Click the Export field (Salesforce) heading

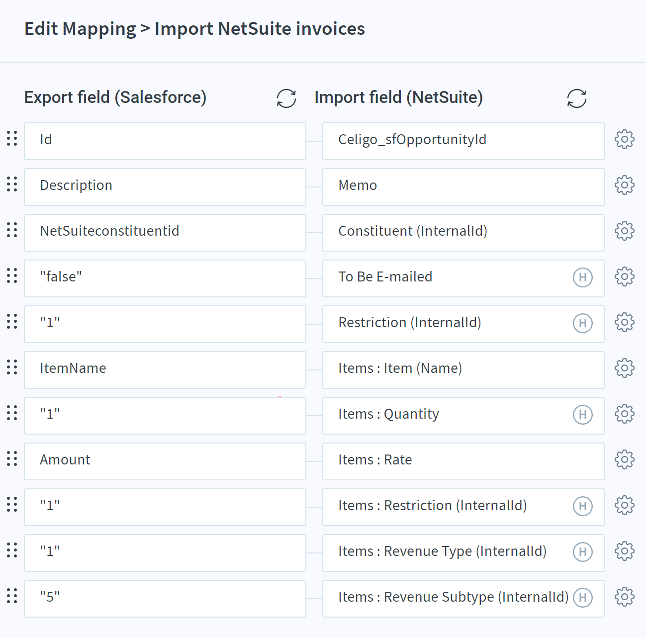[115, 97]
